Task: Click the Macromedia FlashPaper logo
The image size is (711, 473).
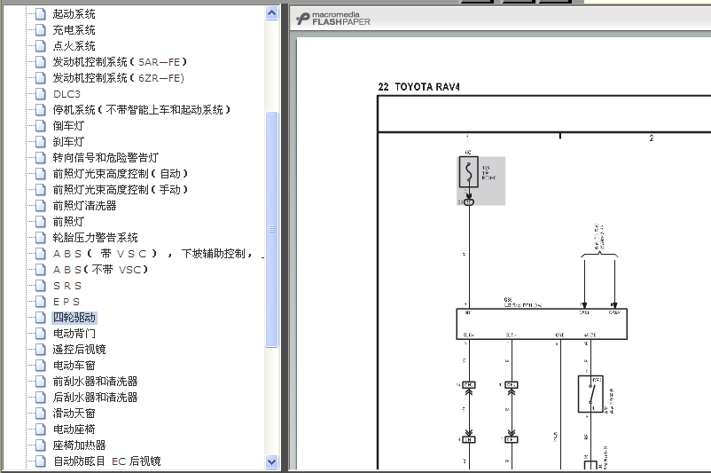Action: pos(333,19)
